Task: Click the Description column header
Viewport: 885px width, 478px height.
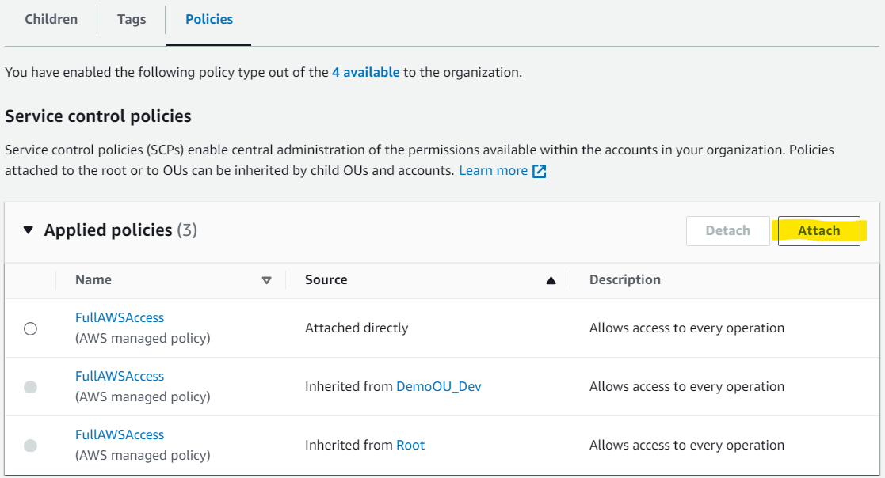Action: click(625, 279)
